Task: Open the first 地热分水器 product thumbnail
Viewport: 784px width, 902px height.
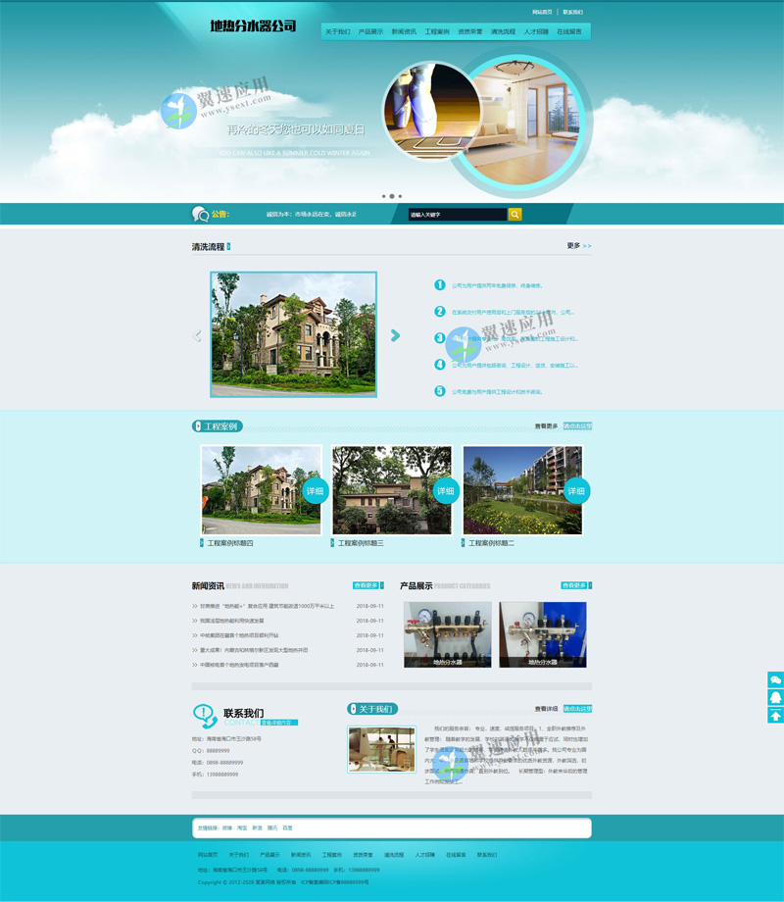Action: click(447, 634)
